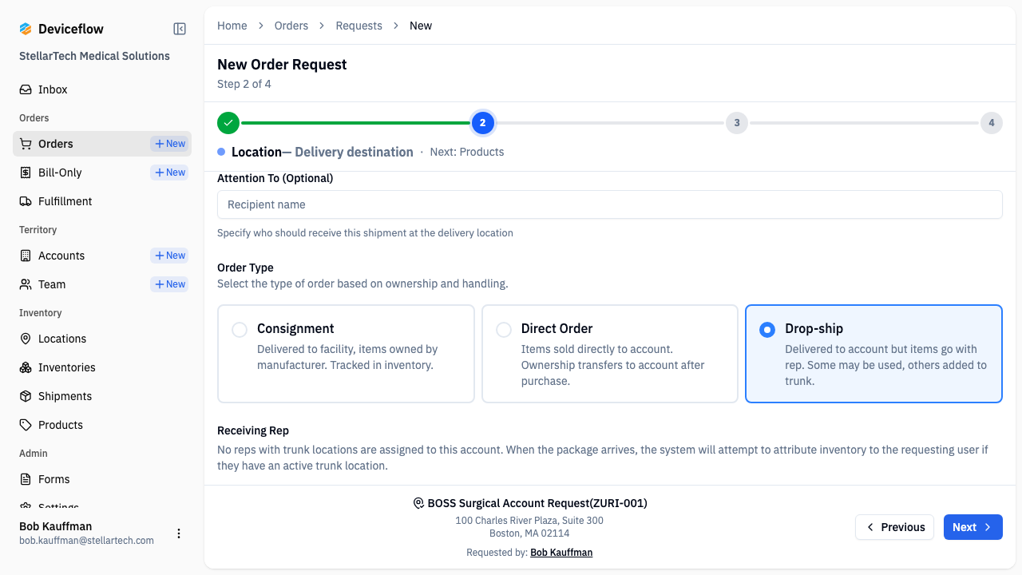Click the New breadcrumb item

[x=421, y=26]
